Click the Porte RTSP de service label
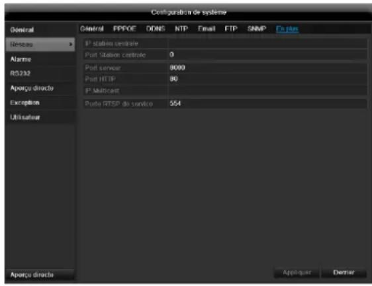This screenshot has width=372, height=286. [x=118, y=104]
